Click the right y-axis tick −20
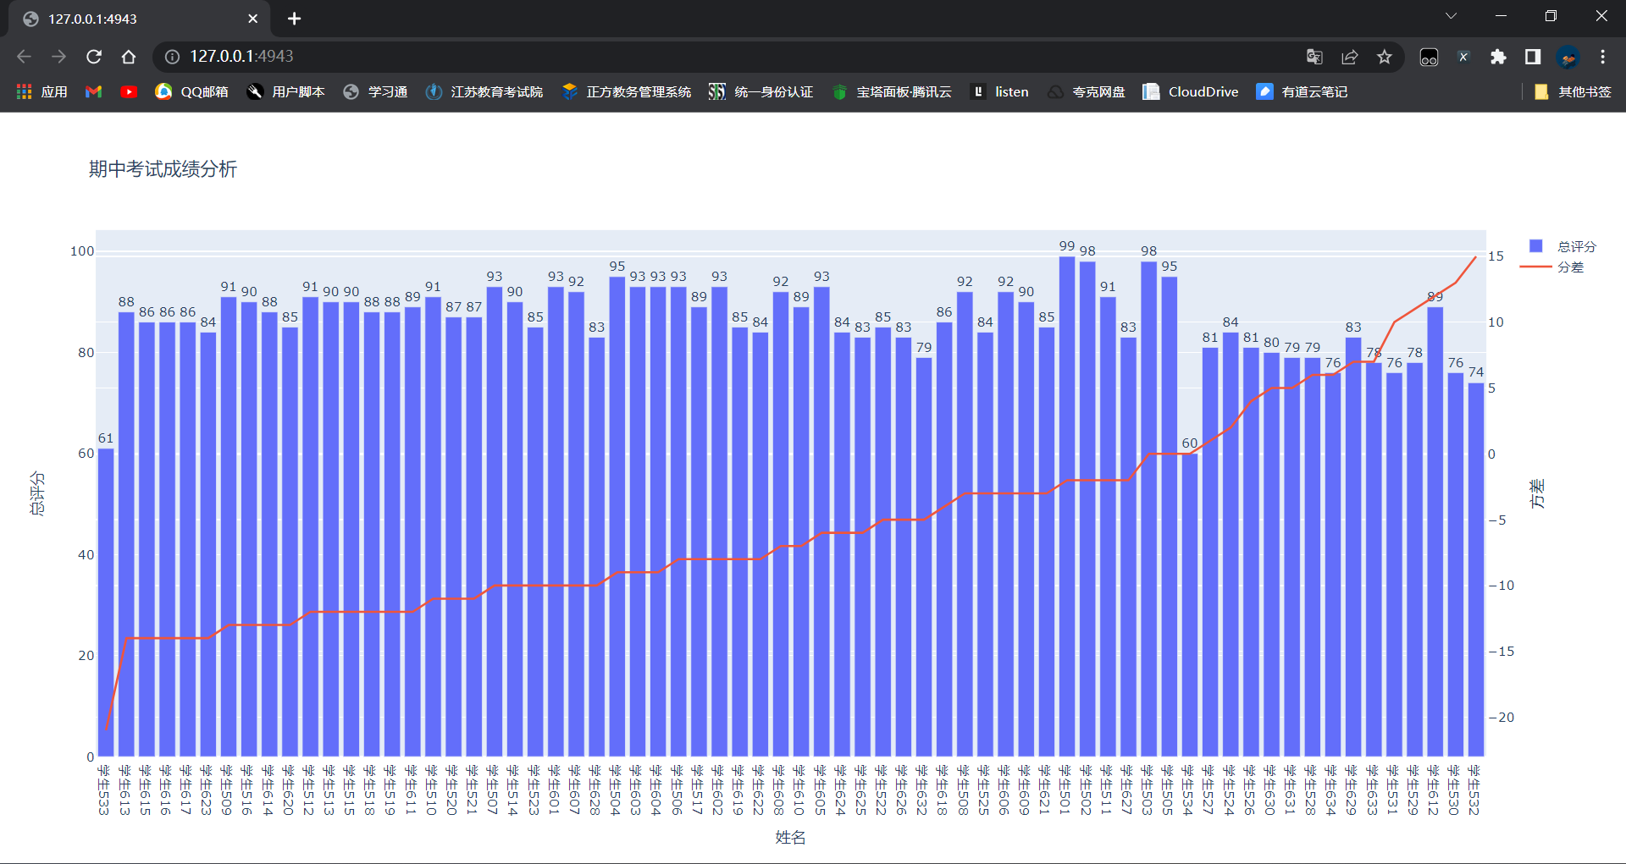Image resolution: width=1626 pixels, height=864 pixels. pyautogui.click(x=1502, y=718)
